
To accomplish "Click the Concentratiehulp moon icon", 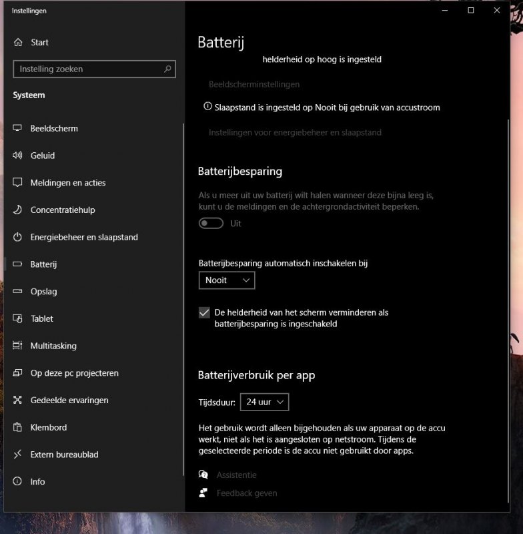I will tap(17, 210).
